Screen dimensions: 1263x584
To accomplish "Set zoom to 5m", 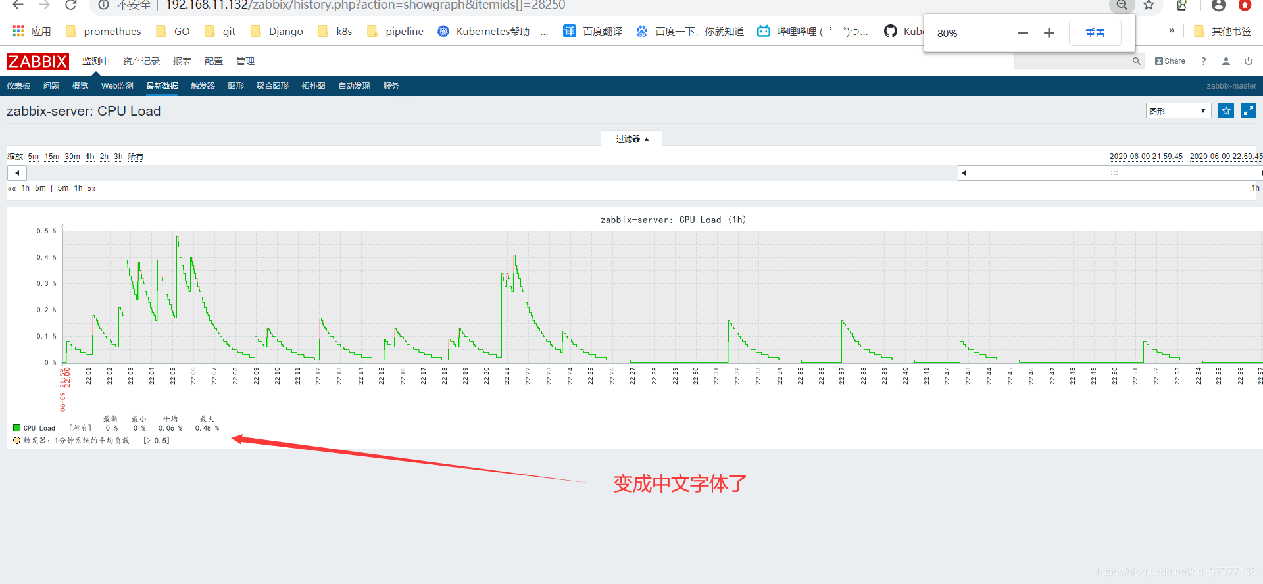I will [34, 157].
